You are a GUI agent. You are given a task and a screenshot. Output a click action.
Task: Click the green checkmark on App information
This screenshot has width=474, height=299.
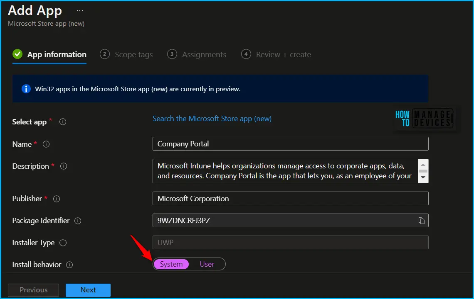17,54
